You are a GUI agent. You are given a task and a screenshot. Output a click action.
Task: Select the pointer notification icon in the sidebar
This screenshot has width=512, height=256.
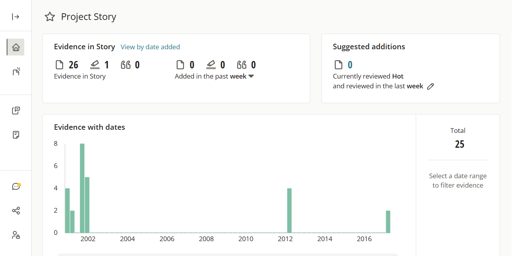pyautogui.click(x=16, y=72)
